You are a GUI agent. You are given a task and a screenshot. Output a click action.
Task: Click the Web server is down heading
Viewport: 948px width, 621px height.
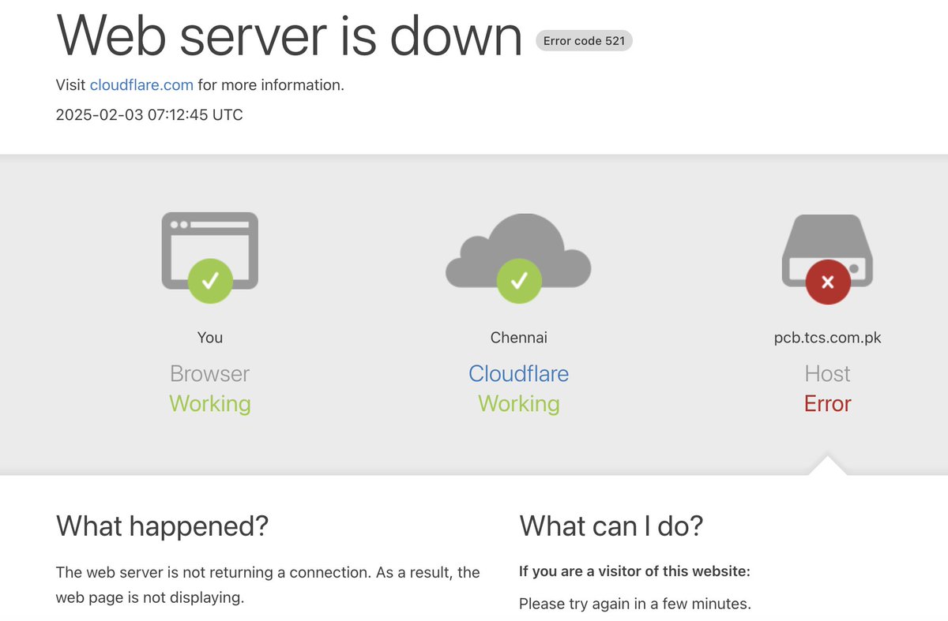pyautogui.click(x=289, y=35)
